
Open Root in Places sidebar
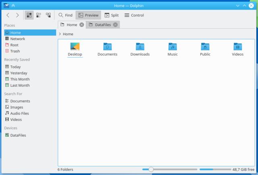coord(30,45)
